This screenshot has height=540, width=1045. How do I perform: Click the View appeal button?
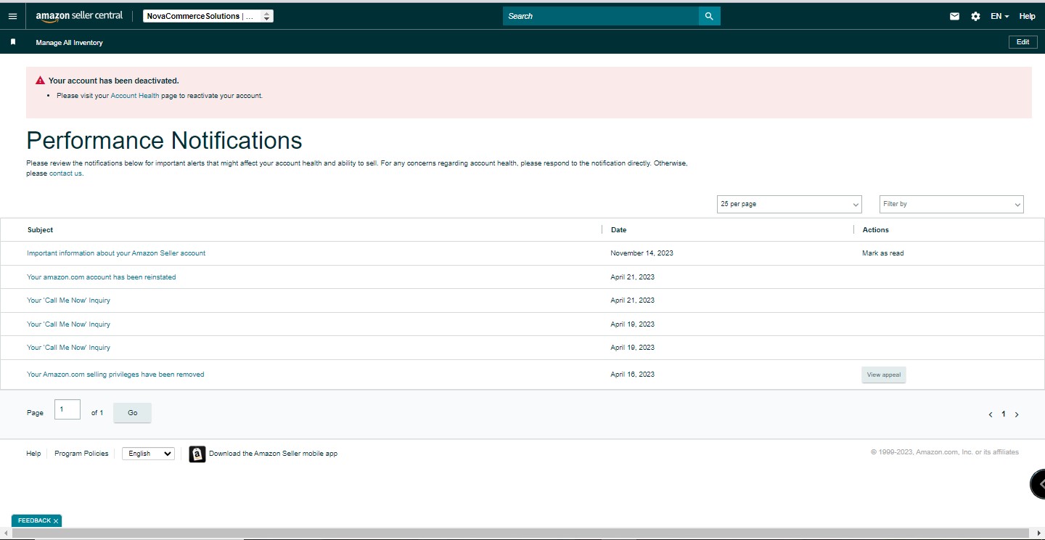(x=884, y=375)
